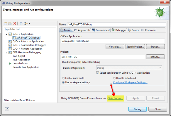Open the Arguments tab
The image size is (171, 116).
pos(82,30)
